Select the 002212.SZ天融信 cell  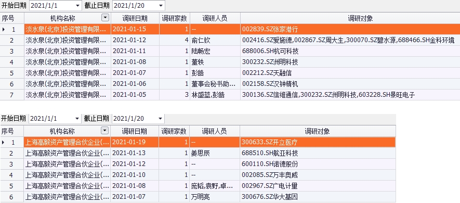350,73
